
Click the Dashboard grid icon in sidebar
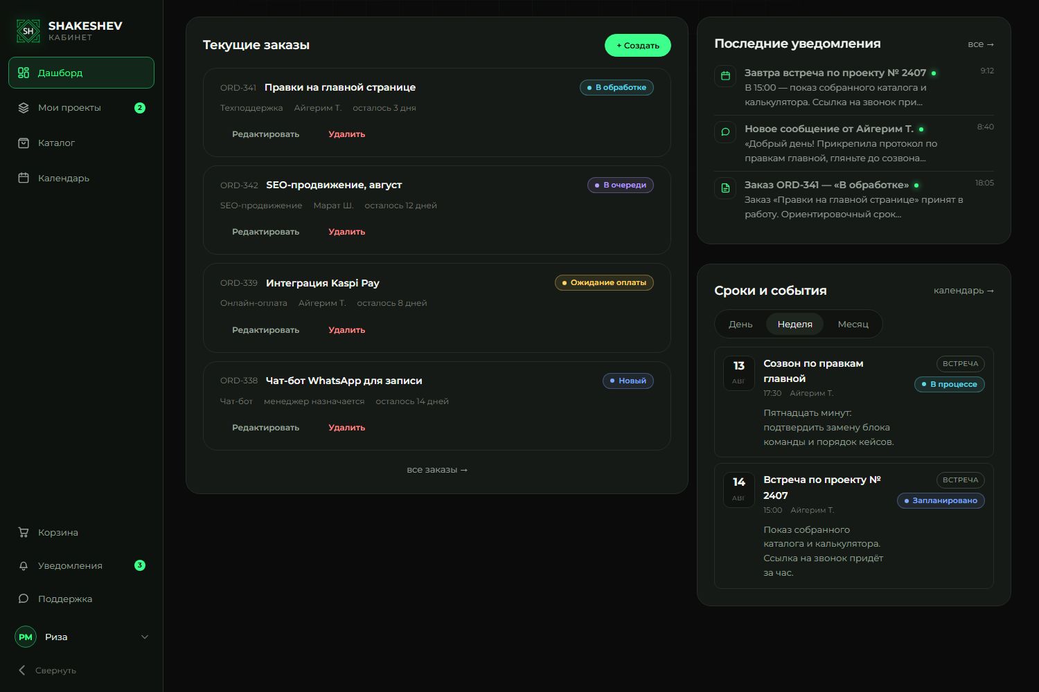pyautogui.click(x=24, y=73)
